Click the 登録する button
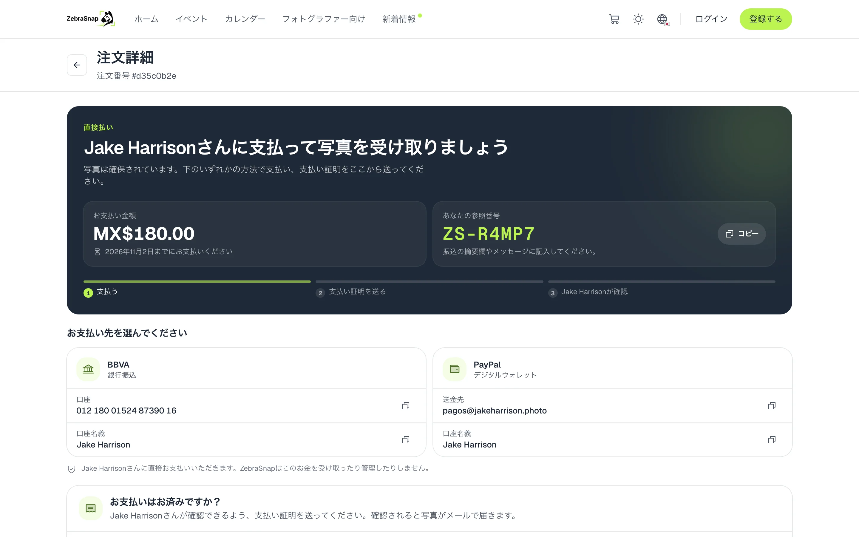The image size is (859, 537). pyautogui.click(x=766, y=19)
